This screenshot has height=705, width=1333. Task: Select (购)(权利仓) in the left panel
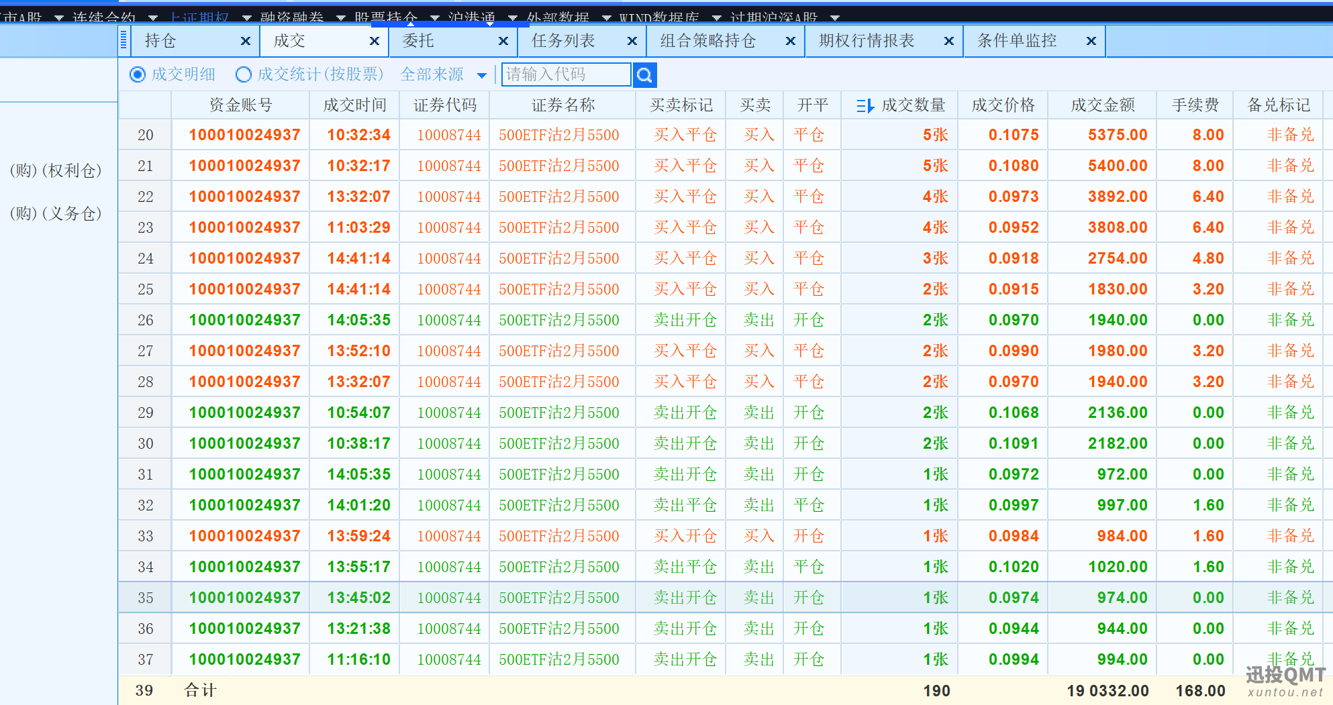[x=56, y=170]
